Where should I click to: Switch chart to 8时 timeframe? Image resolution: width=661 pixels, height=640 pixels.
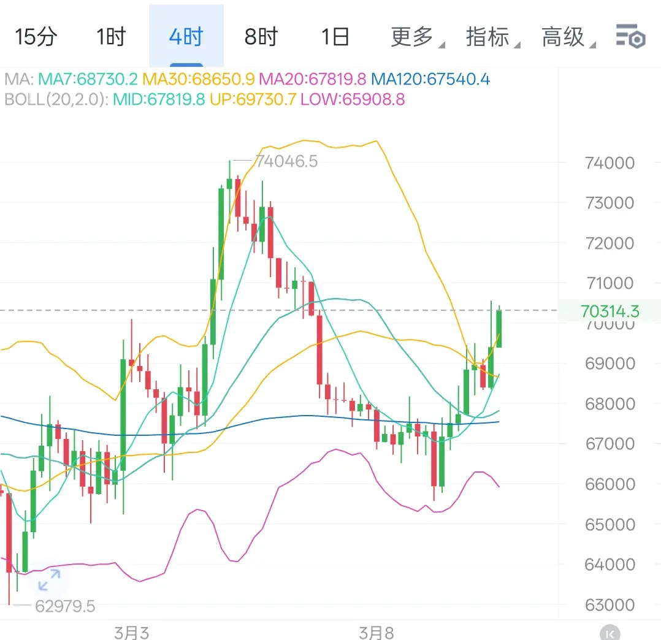(261, 37)
